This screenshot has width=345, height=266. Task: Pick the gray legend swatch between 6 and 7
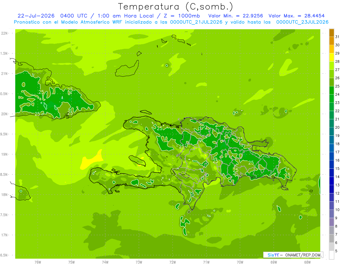331,238
